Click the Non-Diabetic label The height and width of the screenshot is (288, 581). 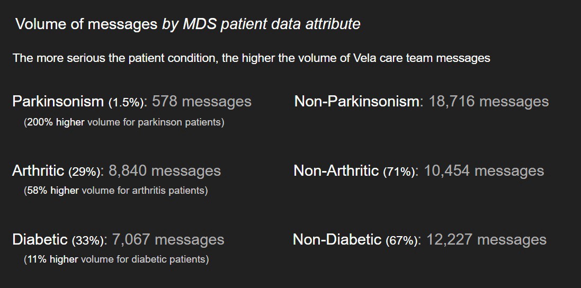click(x=337, y=239)
